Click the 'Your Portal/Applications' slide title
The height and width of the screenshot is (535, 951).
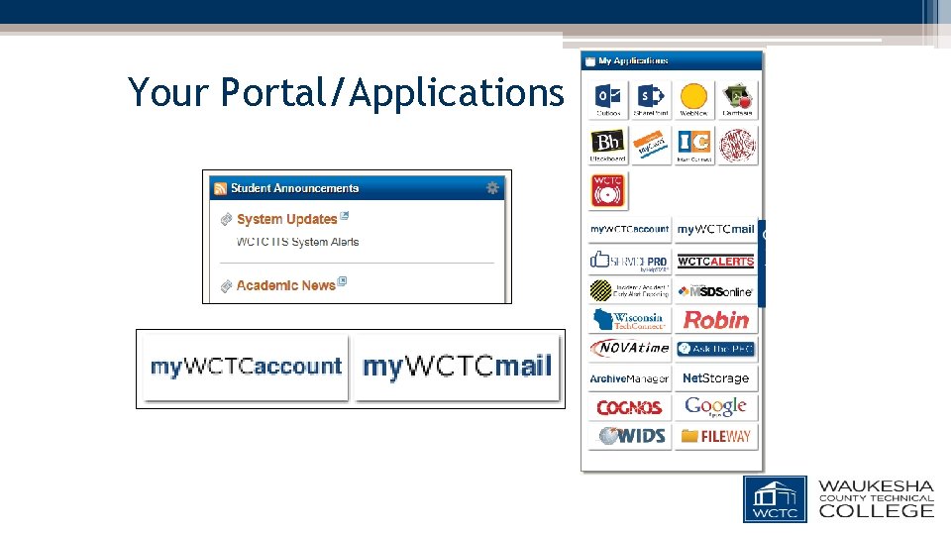(x=346, y=92)
